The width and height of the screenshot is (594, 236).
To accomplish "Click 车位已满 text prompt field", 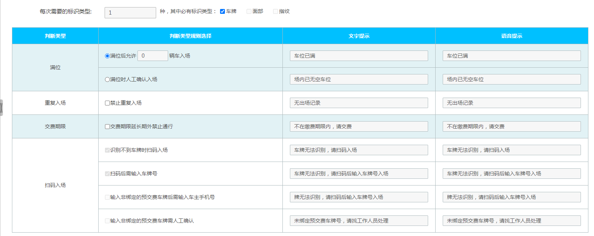I will click(x=359, y=56).
